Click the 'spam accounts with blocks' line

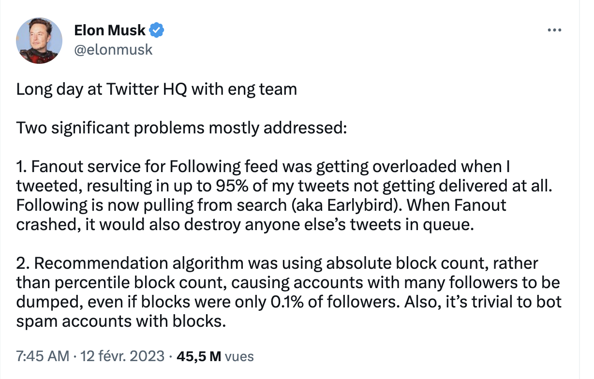tap(121, 322)
